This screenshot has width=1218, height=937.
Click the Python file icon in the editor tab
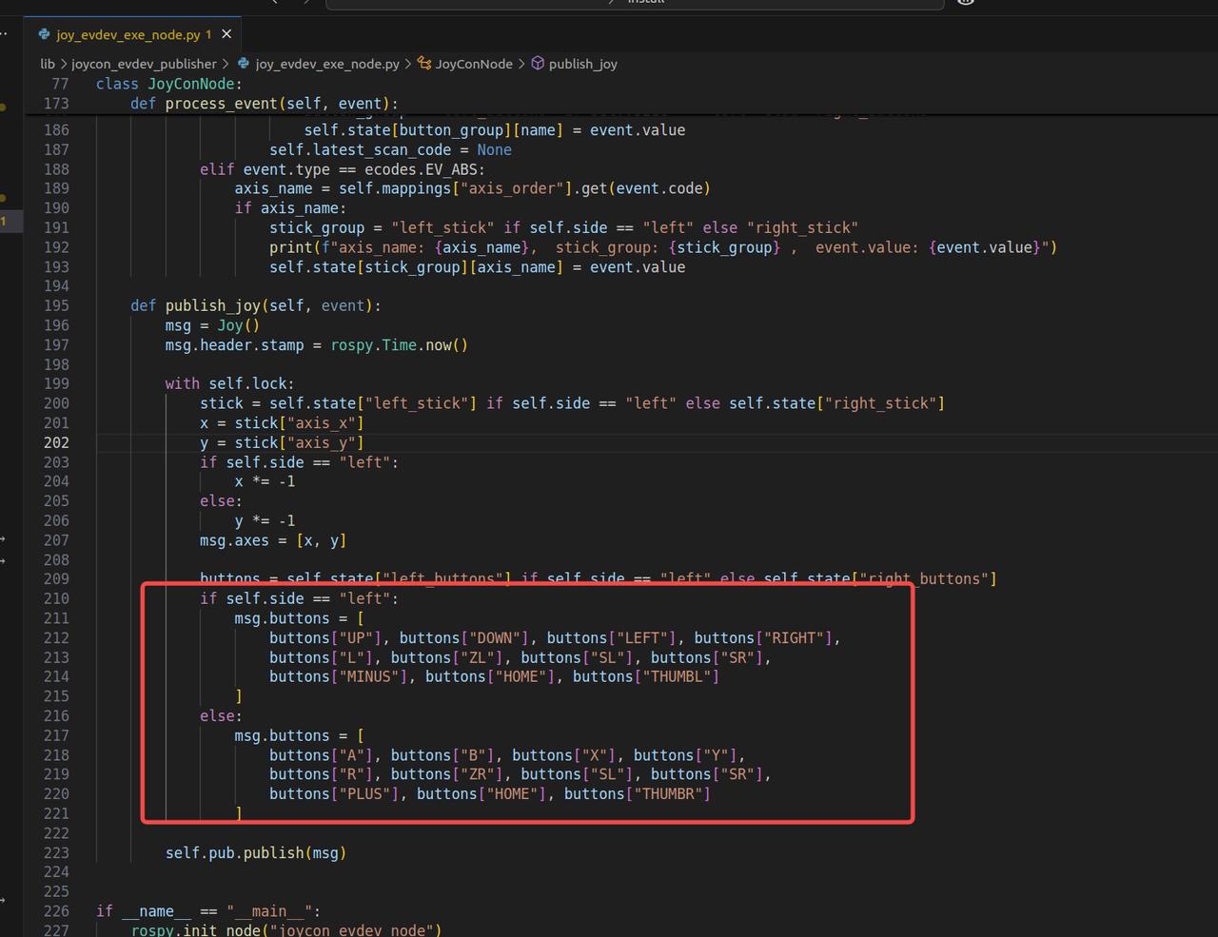click(x=44, y=34)
